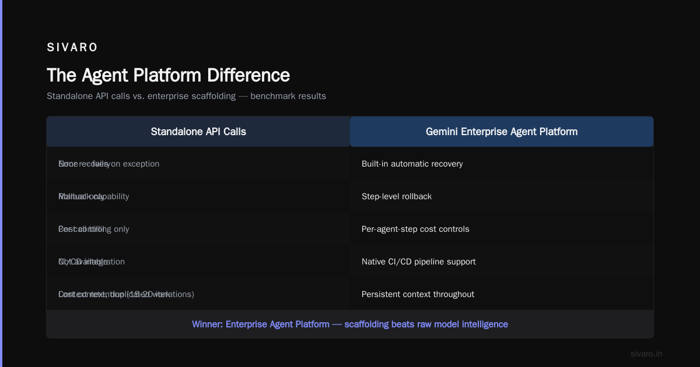Click the 'Winner: Enterprise Agent Platform' footer text
The image size is (700, 367).
coord(261,324)
